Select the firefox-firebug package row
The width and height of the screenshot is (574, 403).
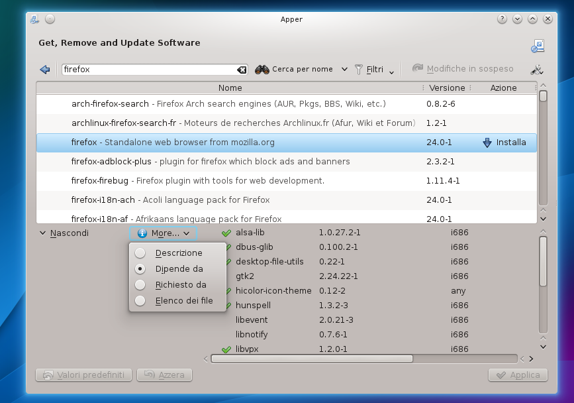pos(287,180)
